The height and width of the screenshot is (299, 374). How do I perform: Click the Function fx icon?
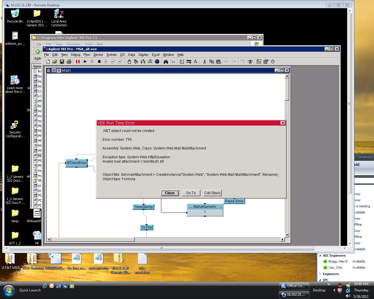click(x=196, y=62)
